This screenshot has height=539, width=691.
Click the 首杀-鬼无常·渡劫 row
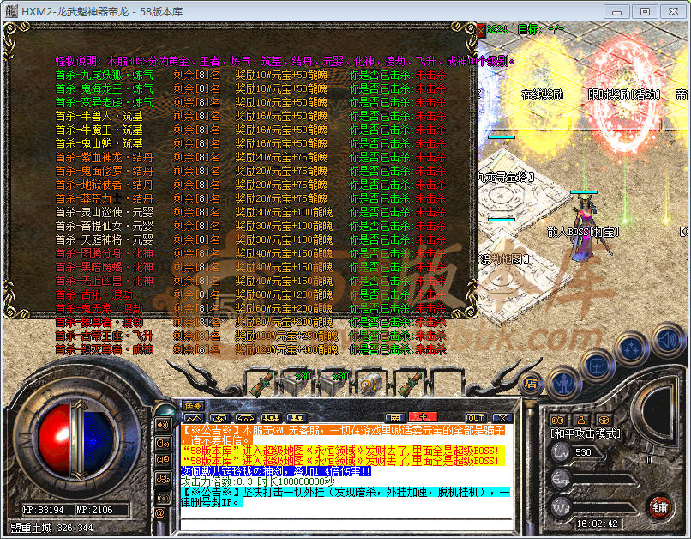(250, 308)
